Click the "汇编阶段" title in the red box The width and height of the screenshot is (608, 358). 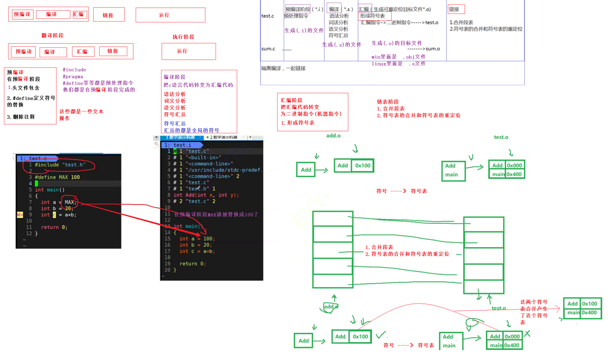coord(292,100)
